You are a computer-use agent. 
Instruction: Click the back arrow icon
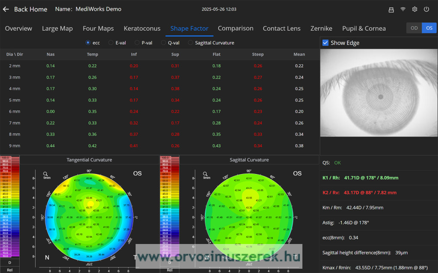pos(6,9)
